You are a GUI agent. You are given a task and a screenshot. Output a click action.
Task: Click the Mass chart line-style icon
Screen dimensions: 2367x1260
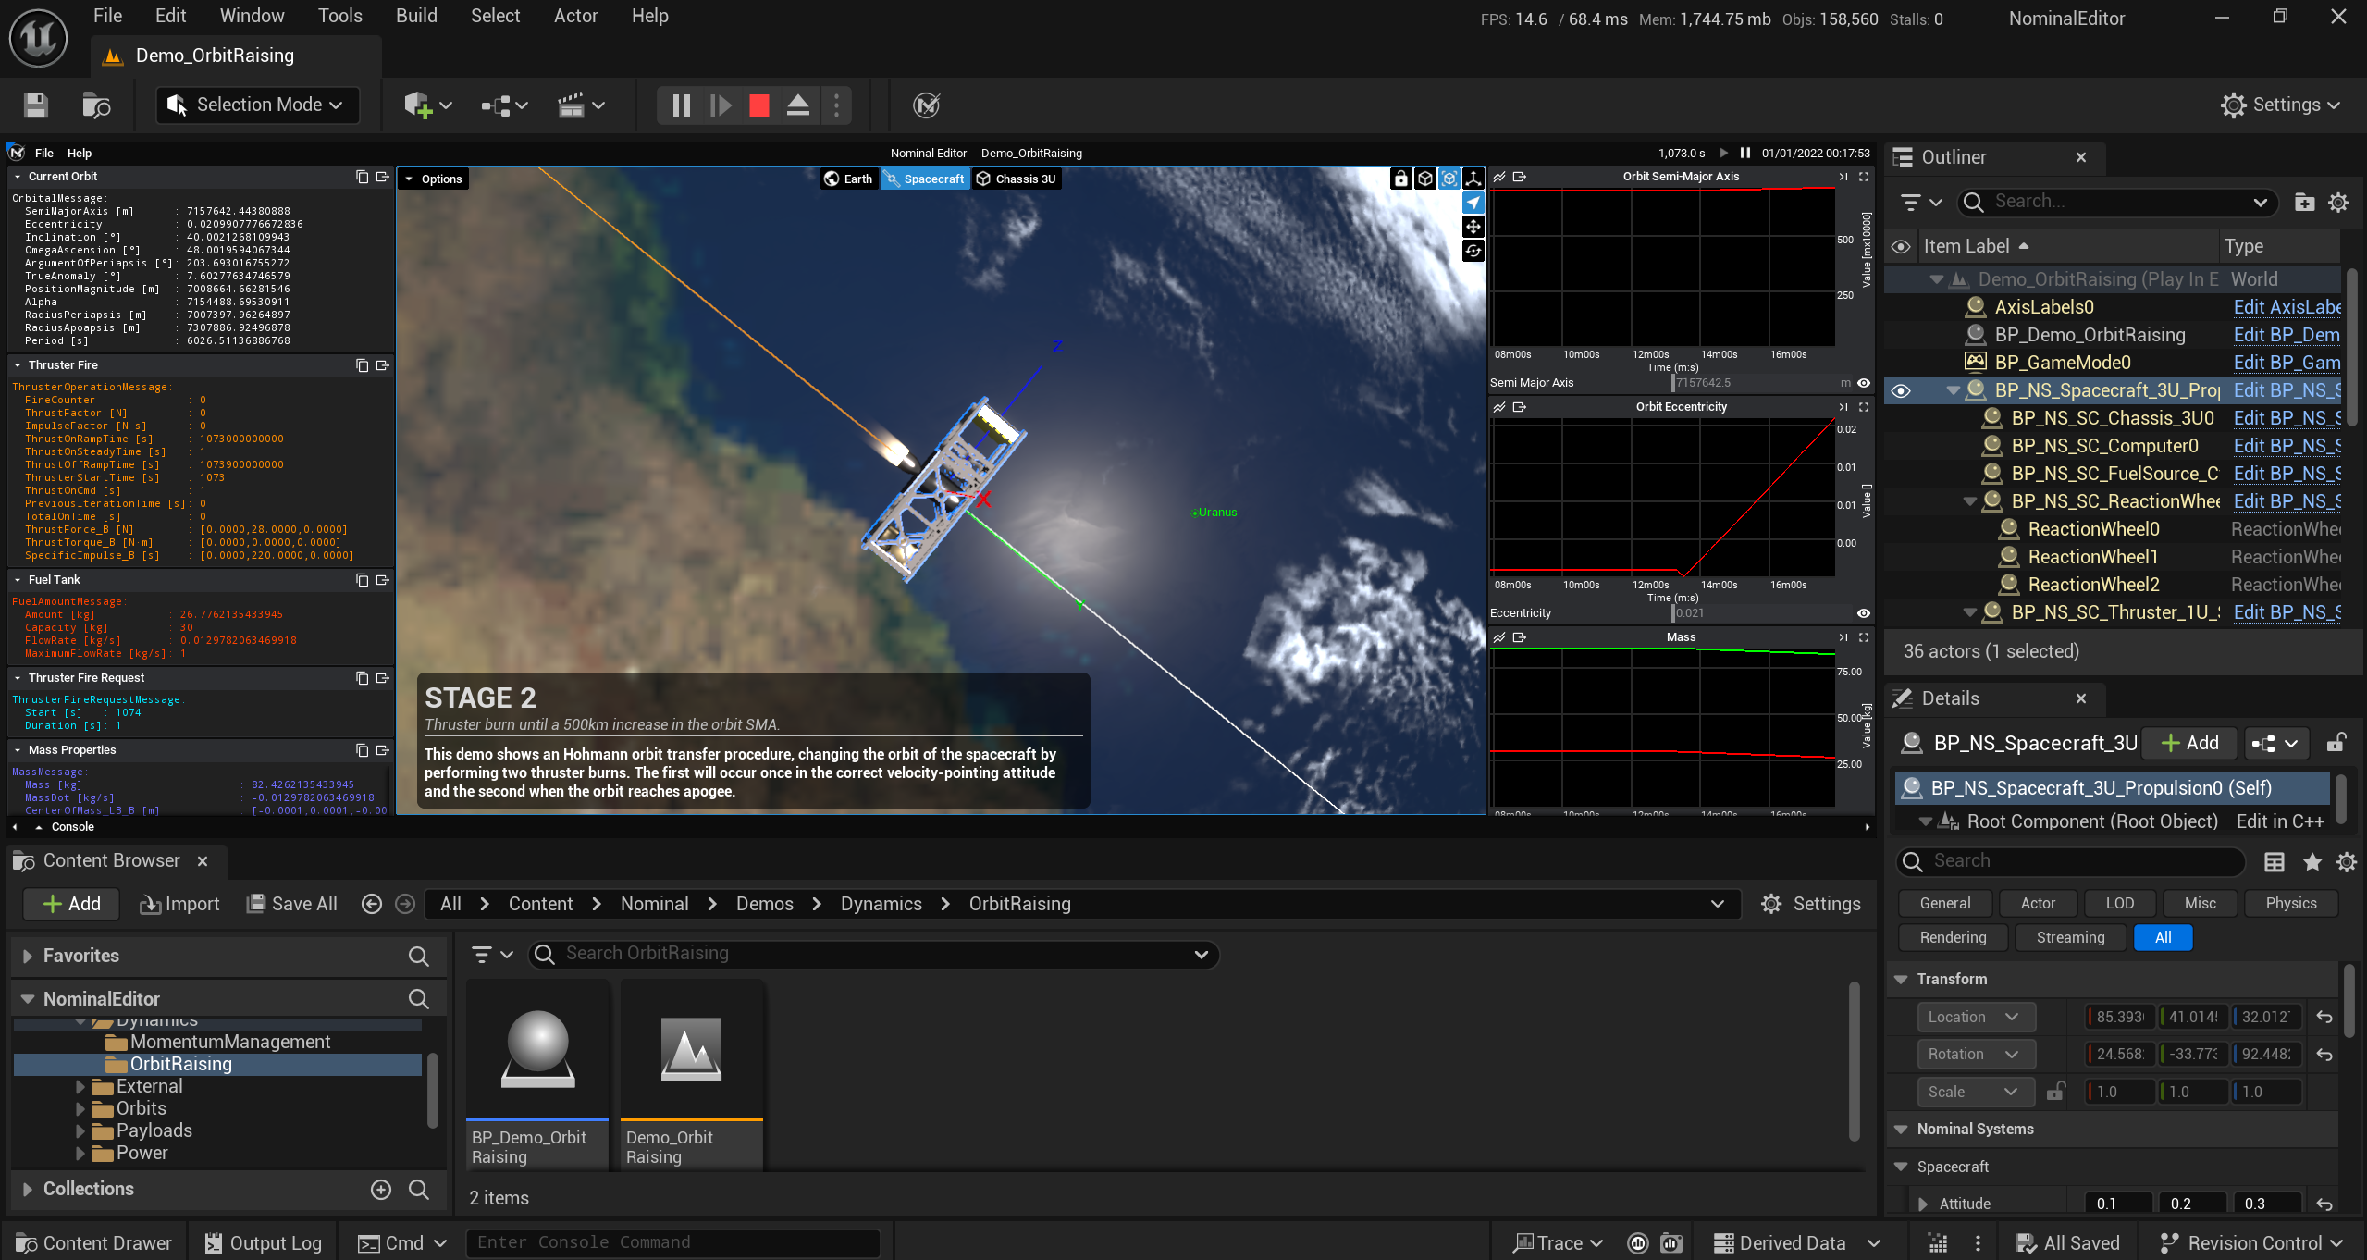(x=1499, y=637)
